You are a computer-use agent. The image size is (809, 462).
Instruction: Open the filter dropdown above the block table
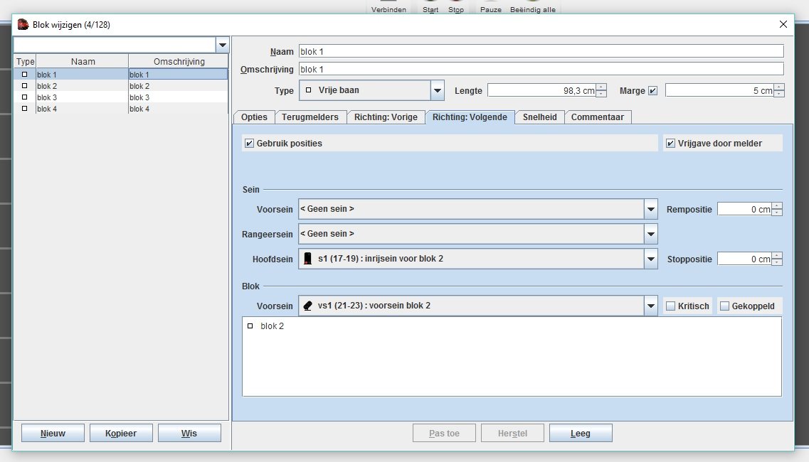[223, 45]
